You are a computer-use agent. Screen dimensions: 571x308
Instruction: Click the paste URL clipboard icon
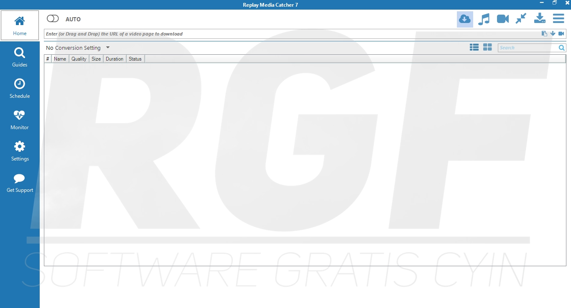(544, 34)
